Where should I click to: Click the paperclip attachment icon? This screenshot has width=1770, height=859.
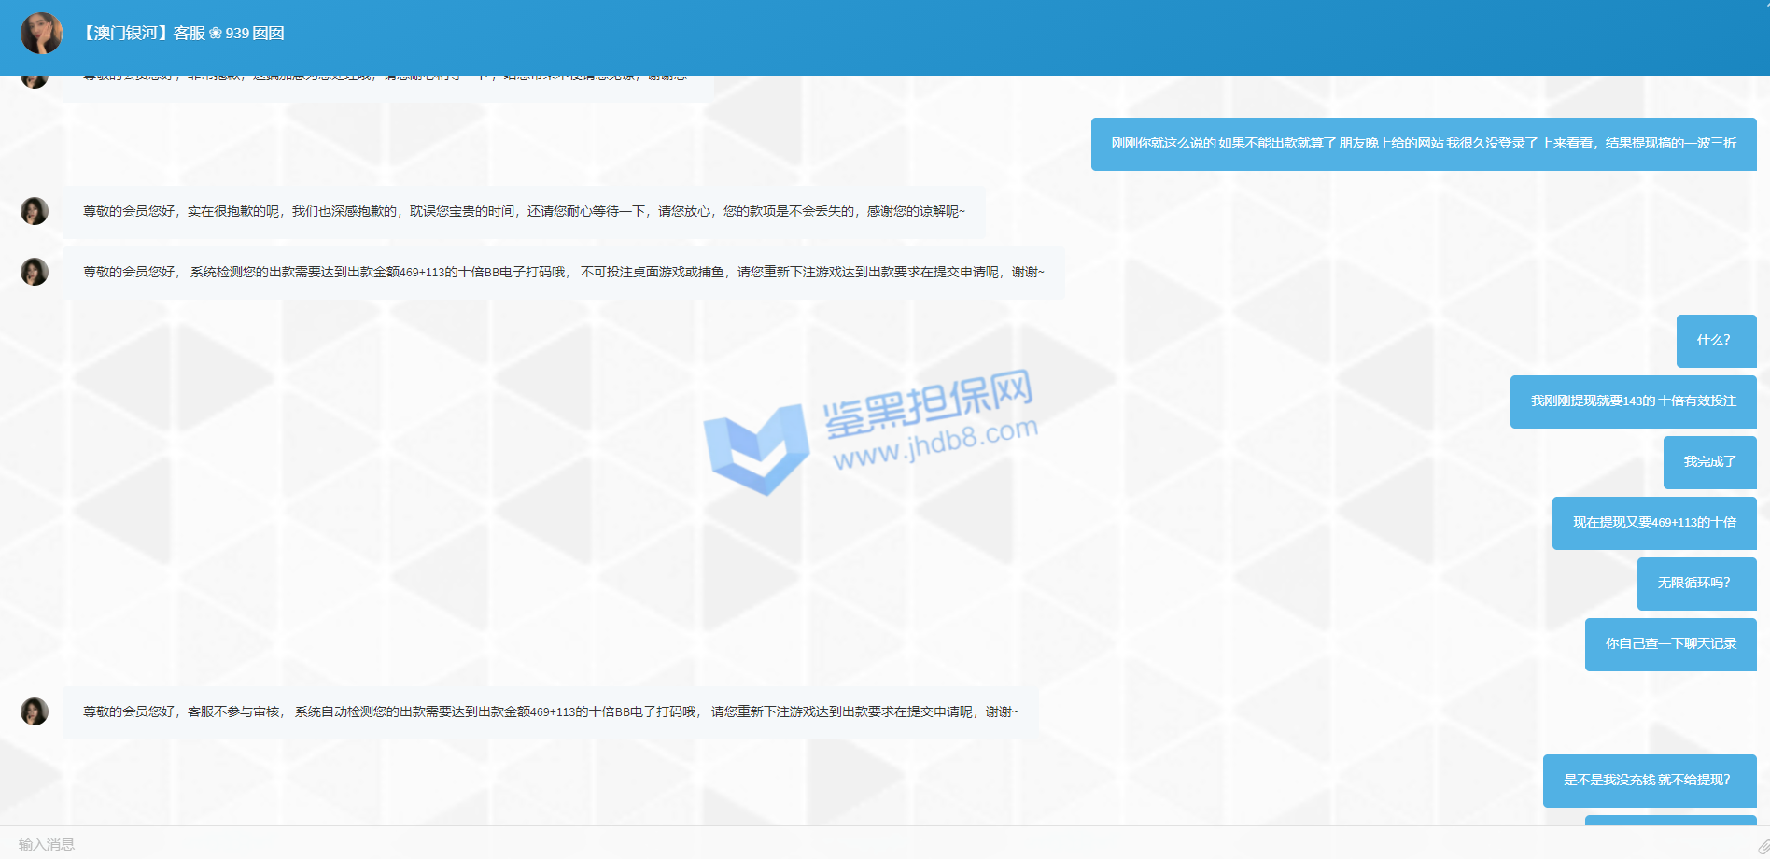[x=1762, y=846]
